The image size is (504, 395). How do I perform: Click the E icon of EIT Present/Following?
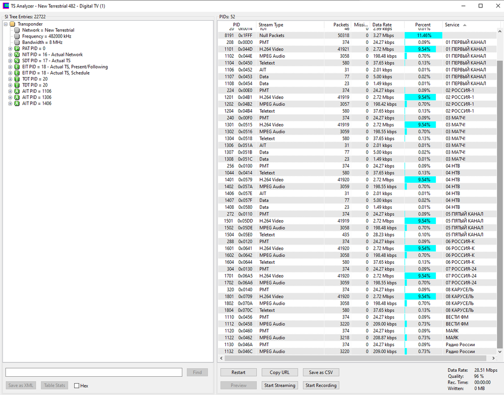17,67
